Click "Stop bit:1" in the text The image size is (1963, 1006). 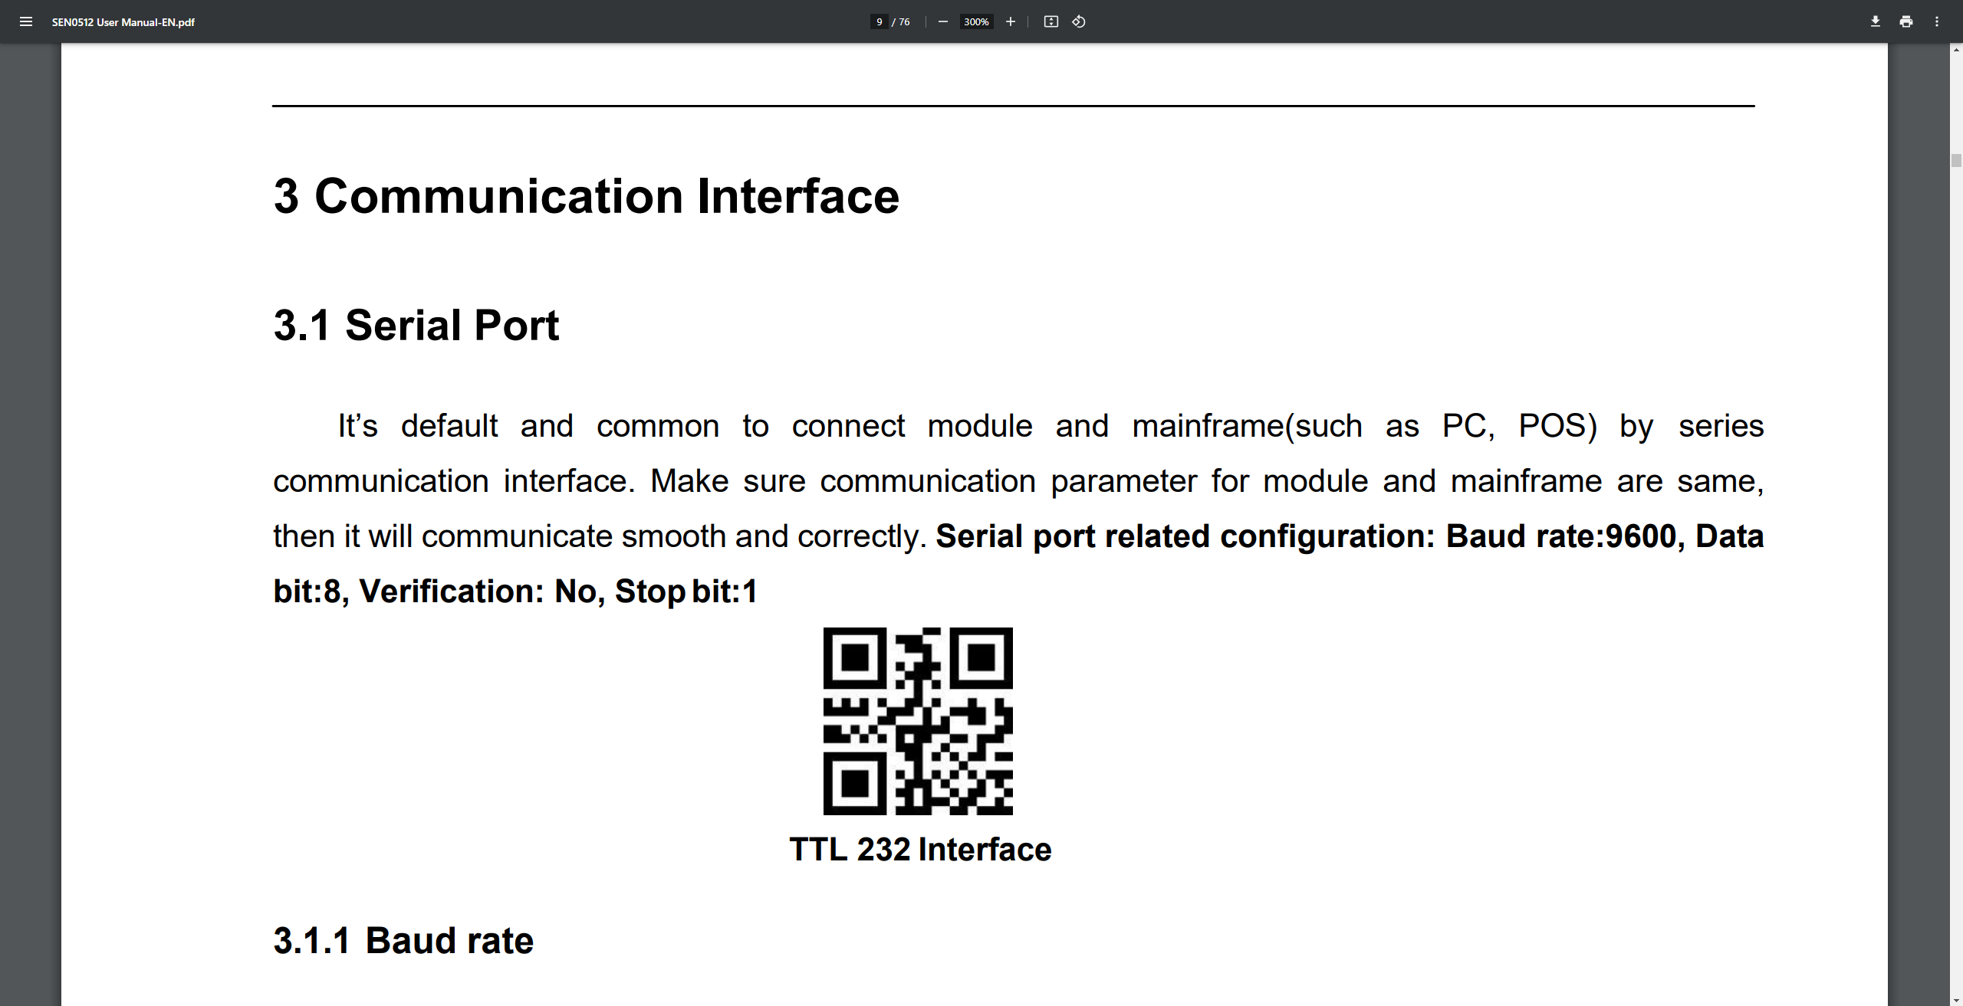pyautogui.click(x=686, y=591)
